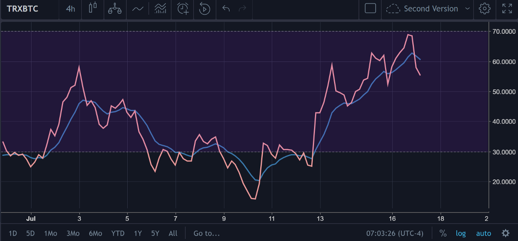Click the 13 date label on time axis
The width and height of the screenshot is (518, 241).
pyautogui.click(x=320, y=218)
